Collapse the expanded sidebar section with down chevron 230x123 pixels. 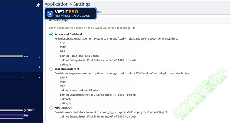pyautogui.click(x=40, y=77)
